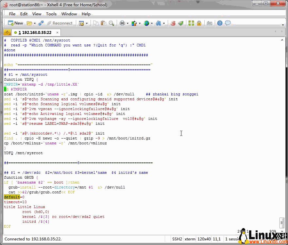Click the Print icon
The height and width of the screenshot is (245, 288).
(x=122, y=23)
